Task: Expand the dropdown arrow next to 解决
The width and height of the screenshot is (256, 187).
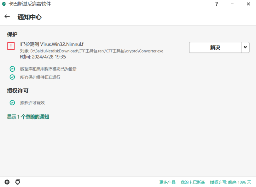Action: (245, 48)
